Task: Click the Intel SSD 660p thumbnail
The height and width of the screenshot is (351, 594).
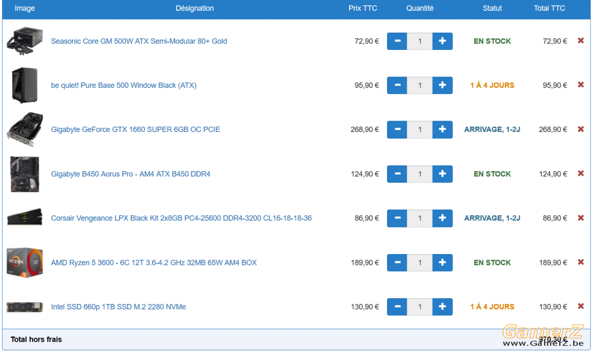Action: point(25,307)
